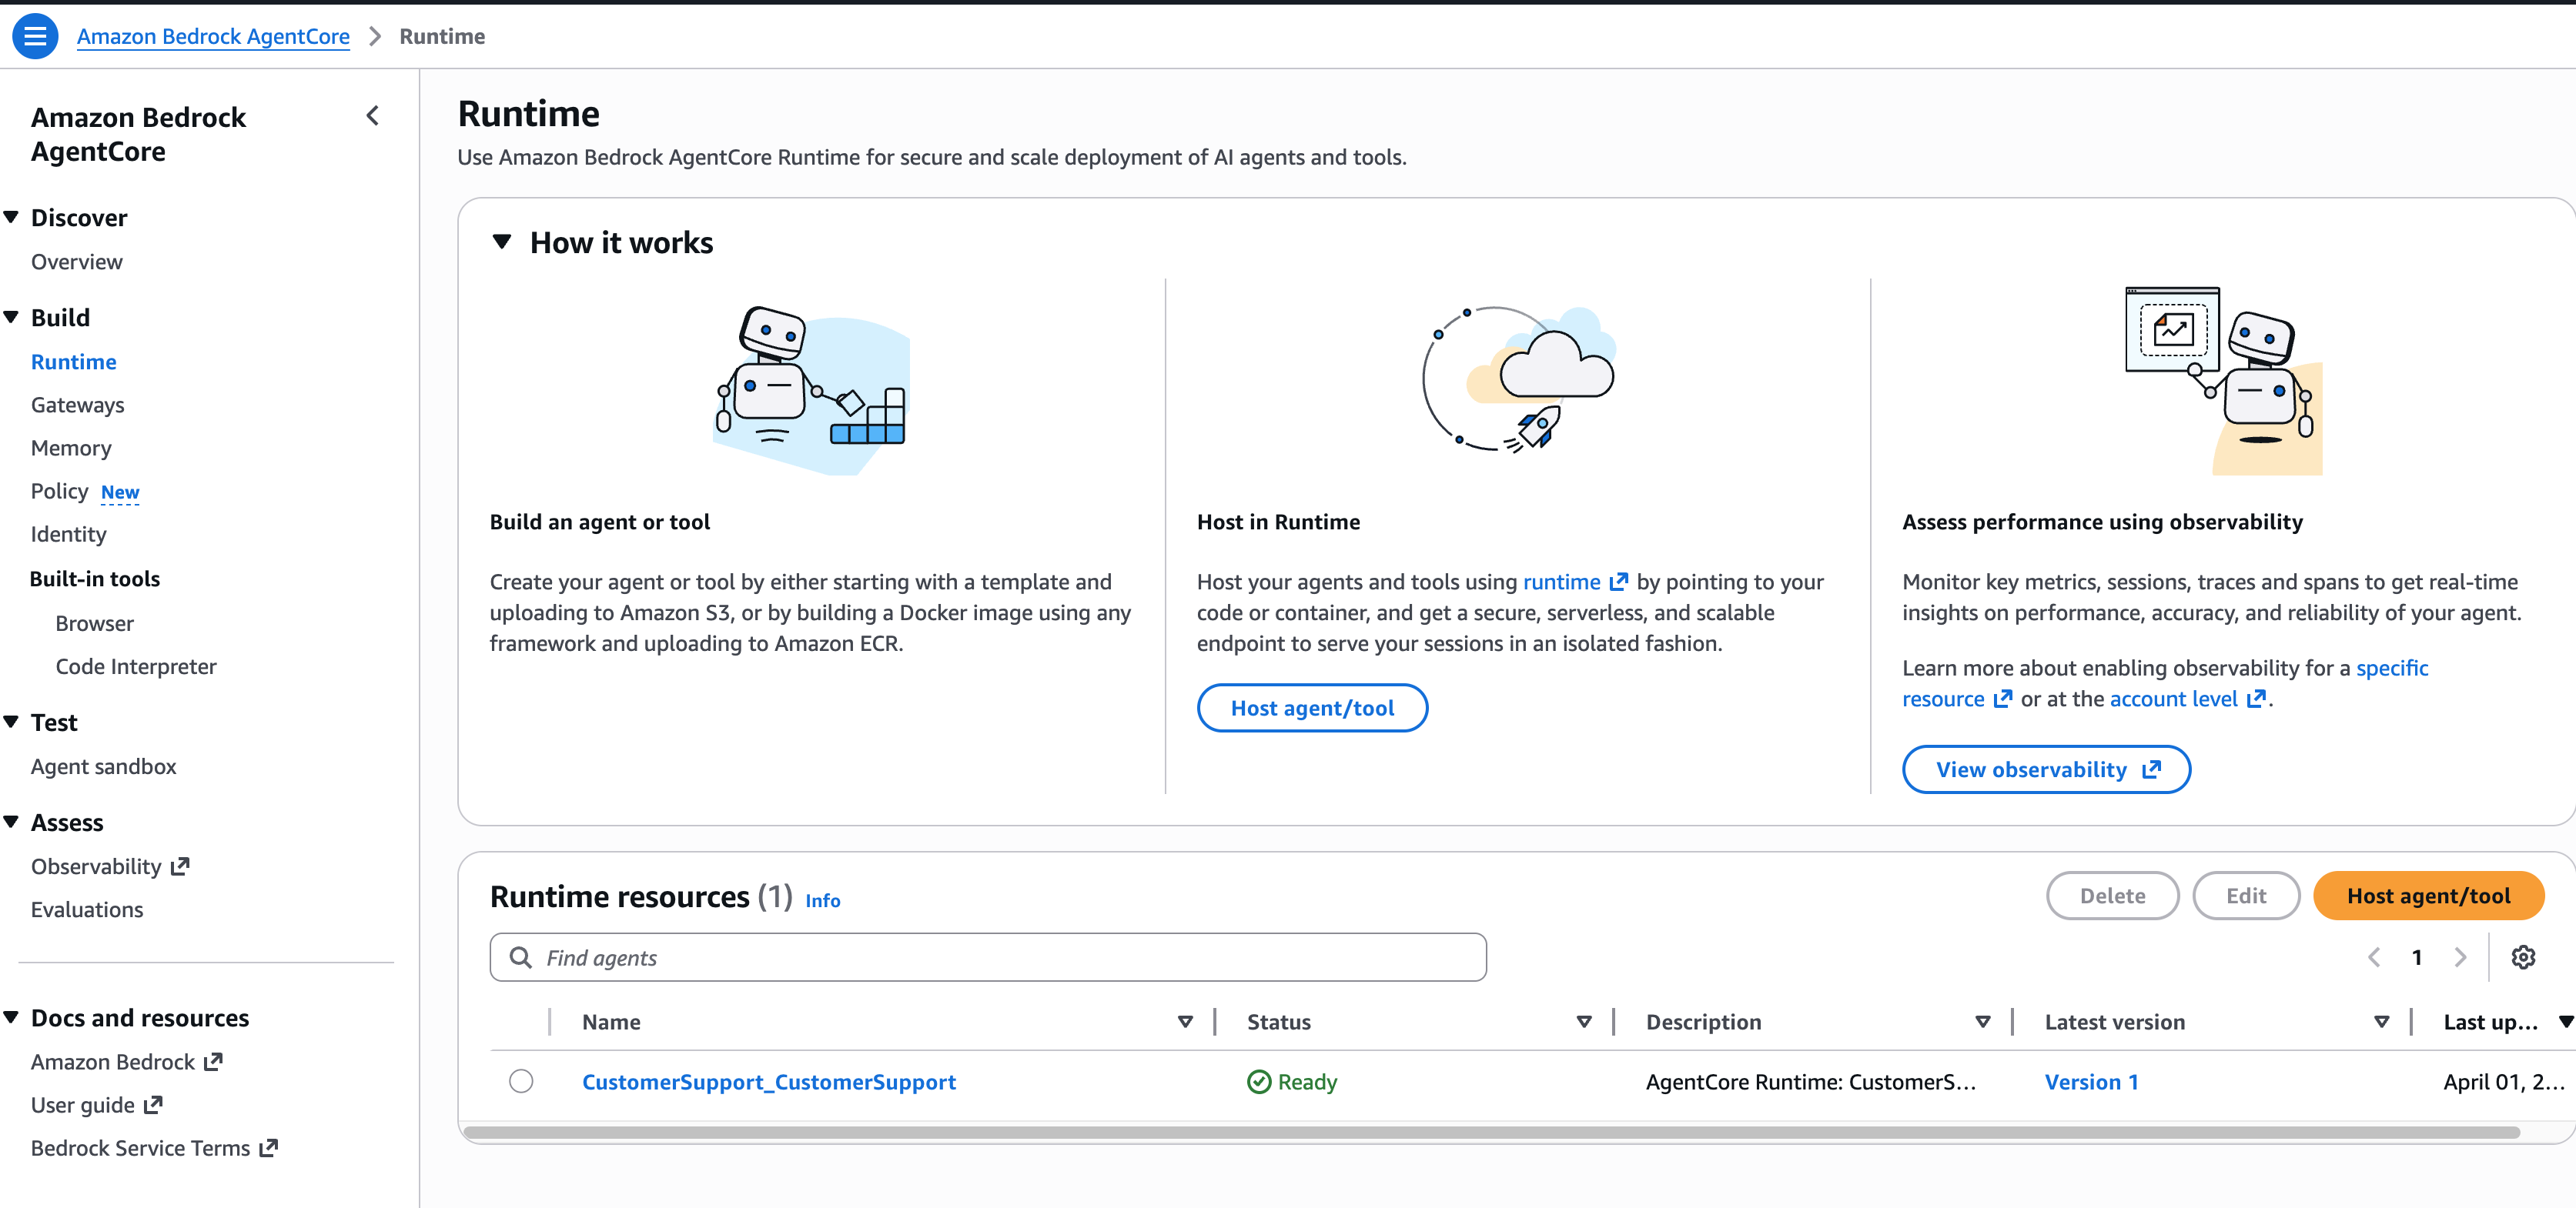Click the orange Host agent/tool button
This screenshot has height=1208, width=2576.
click(2427, 896)
